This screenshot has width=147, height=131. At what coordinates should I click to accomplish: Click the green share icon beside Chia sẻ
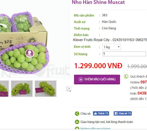(x=77, y=114)
